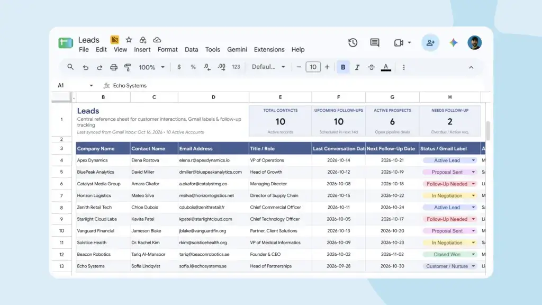Open status dropdown for Echo Systems row

coord(473,266)
